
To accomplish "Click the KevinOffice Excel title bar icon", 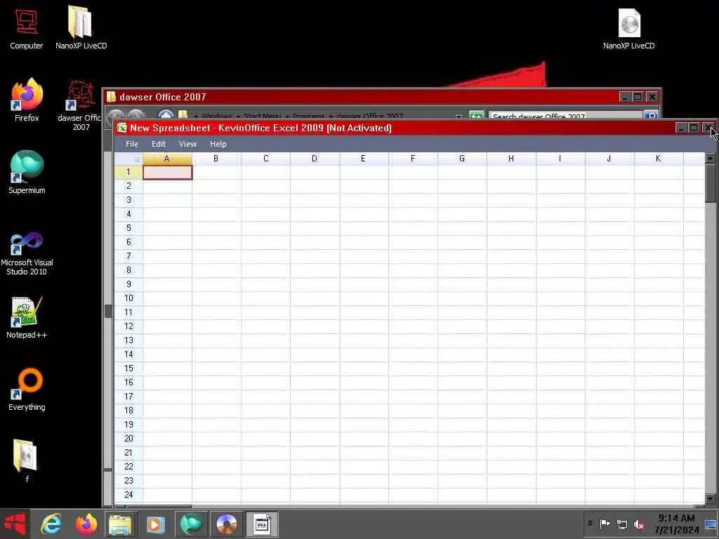I will pos(121,128).
